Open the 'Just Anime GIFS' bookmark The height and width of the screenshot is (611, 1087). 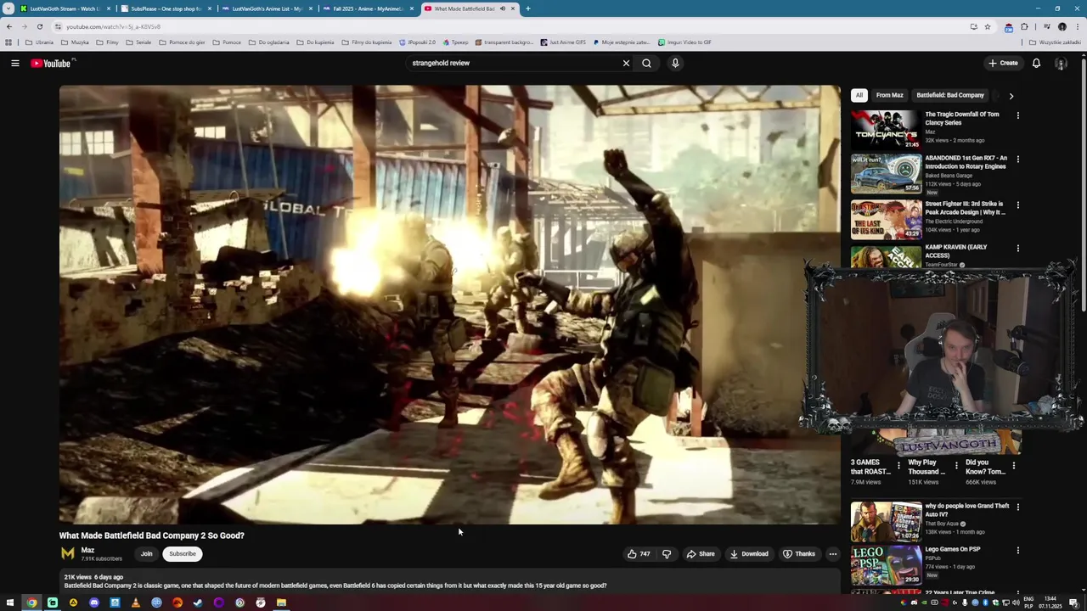[563, 42]
